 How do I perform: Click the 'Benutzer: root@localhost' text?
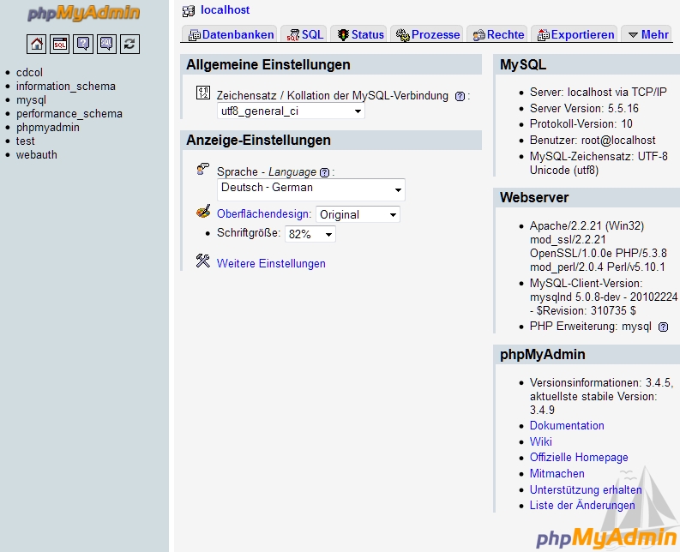click(593, 140)
